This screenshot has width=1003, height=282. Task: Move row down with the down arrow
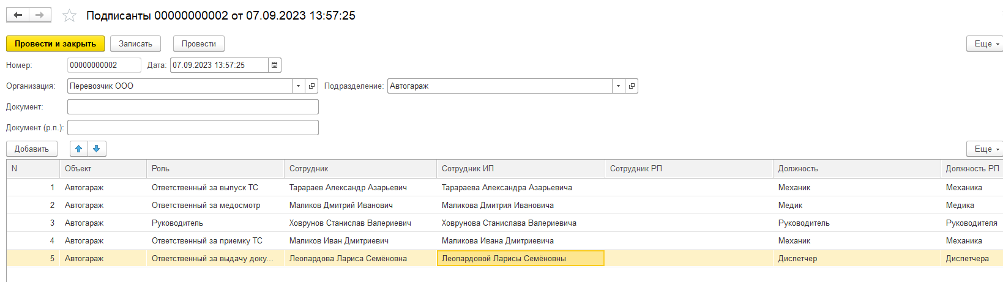97,149
